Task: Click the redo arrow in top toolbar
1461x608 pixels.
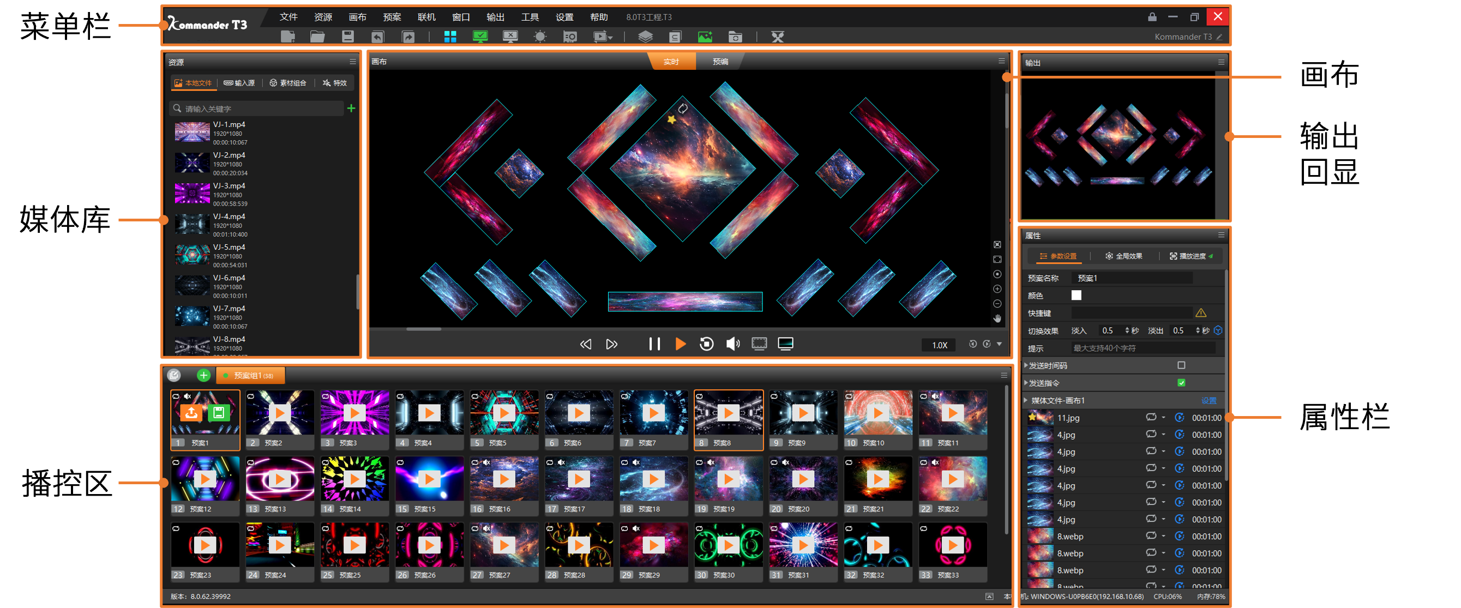Action: [x=408, y=37]
